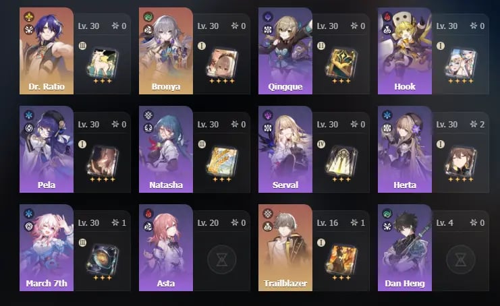Open Dr. Ratio's character portrait card
This screenshot has width=500, height=306.
(x=47, y=51)
